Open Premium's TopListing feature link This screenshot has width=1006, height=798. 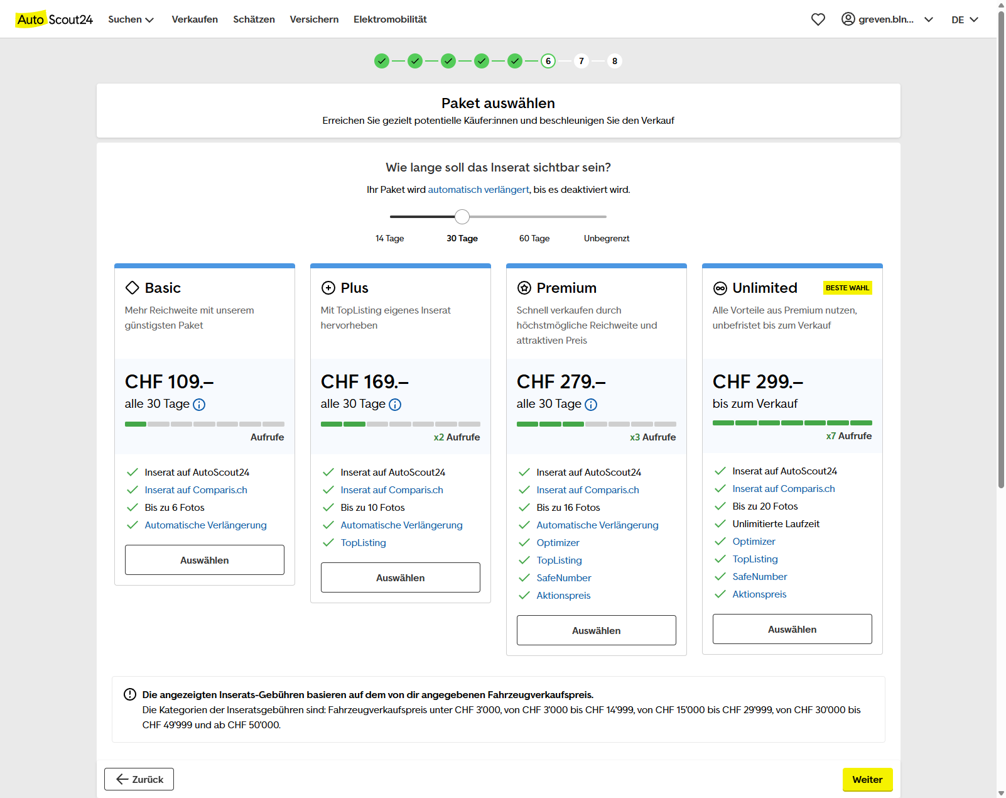pos(560,560)
